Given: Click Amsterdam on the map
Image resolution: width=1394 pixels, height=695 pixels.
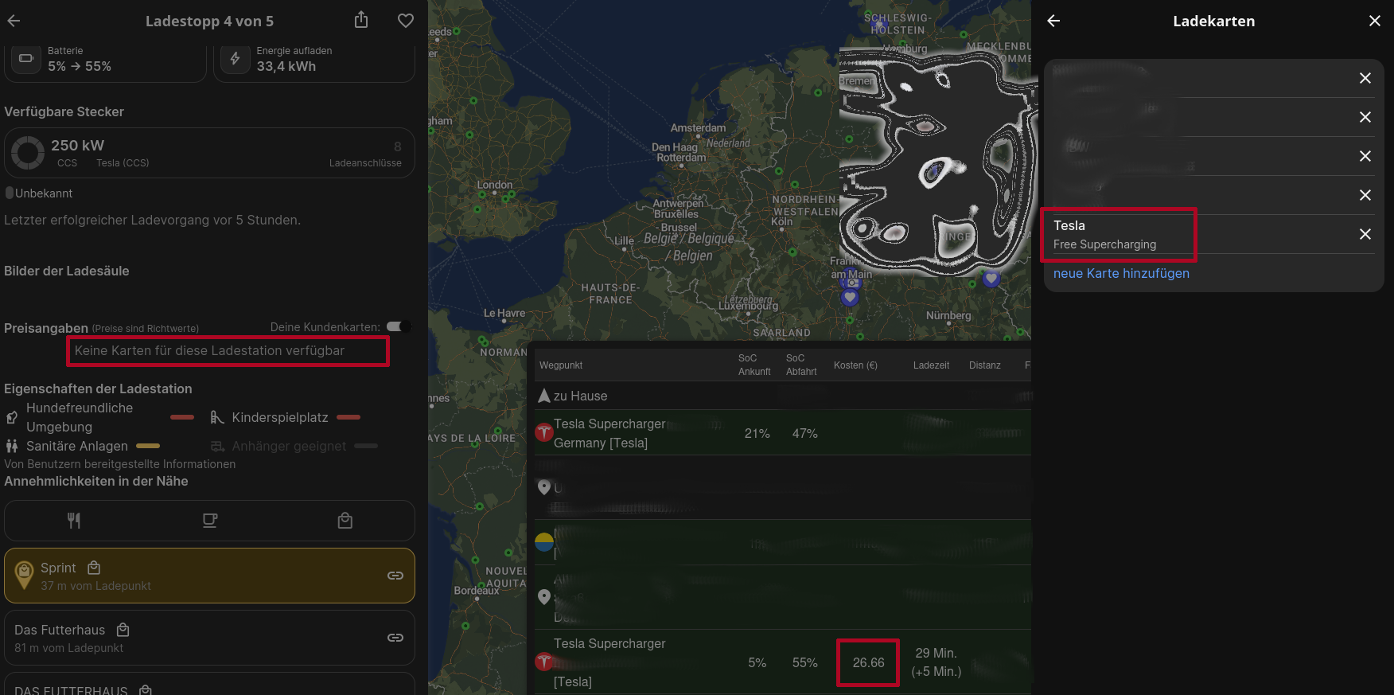Looking at the screenshot, I should [698, 127].
